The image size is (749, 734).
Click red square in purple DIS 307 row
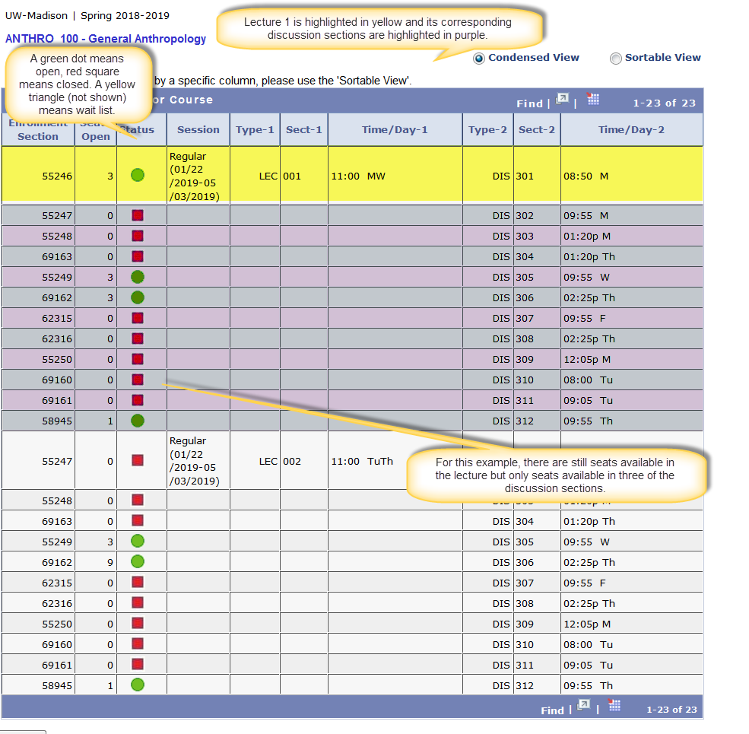point(138,318)
